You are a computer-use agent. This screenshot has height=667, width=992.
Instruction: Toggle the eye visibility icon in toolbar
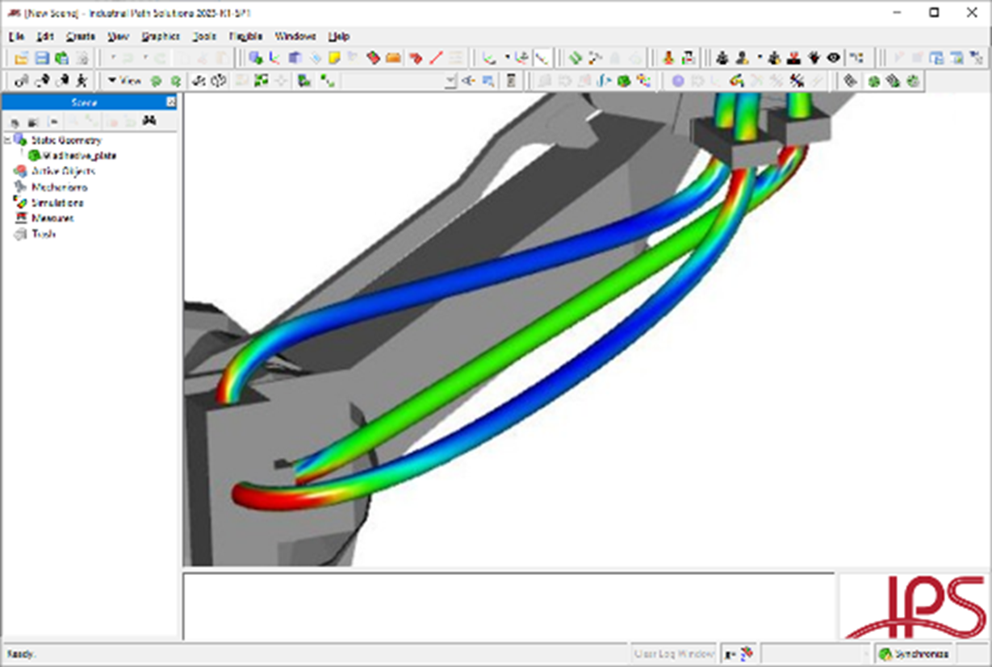833,57
